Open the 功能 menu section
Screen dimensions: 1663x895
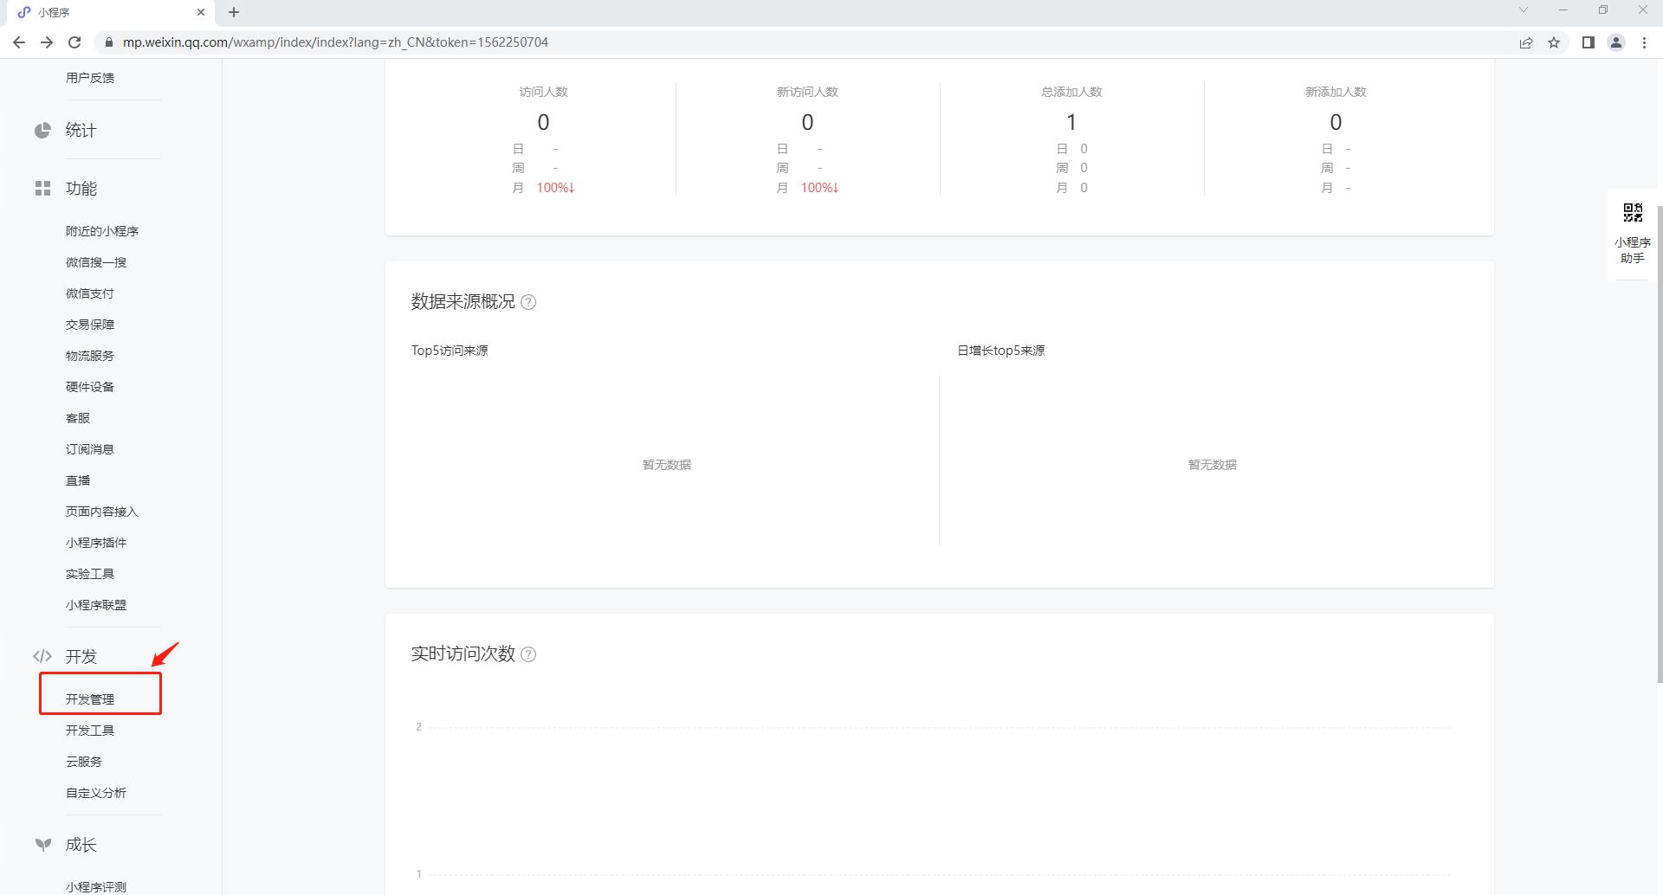(x=81, y=188)
